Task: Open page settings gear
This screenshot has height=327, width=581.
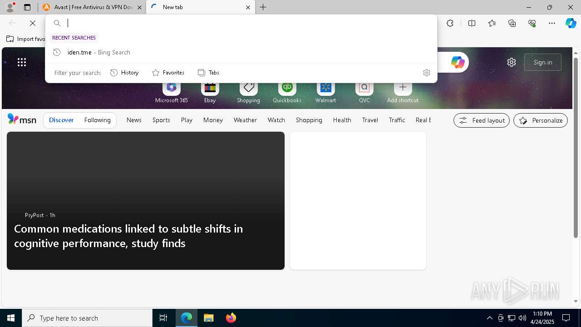Action: pos(512,62)
